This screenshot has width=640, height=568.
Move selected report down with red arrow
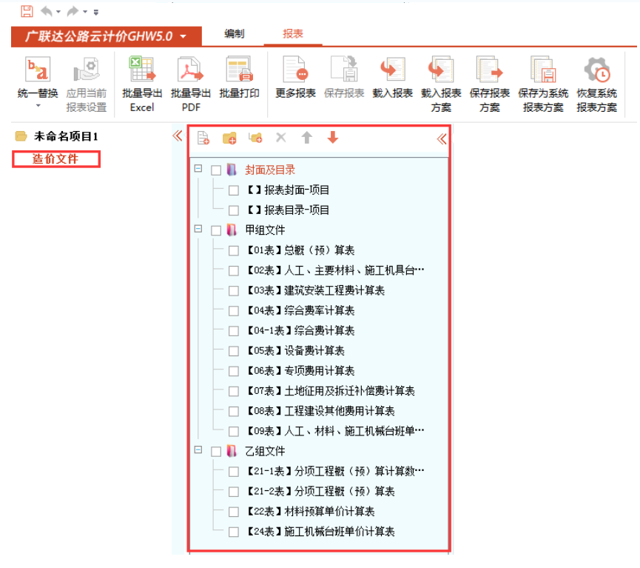pos(333,138)
